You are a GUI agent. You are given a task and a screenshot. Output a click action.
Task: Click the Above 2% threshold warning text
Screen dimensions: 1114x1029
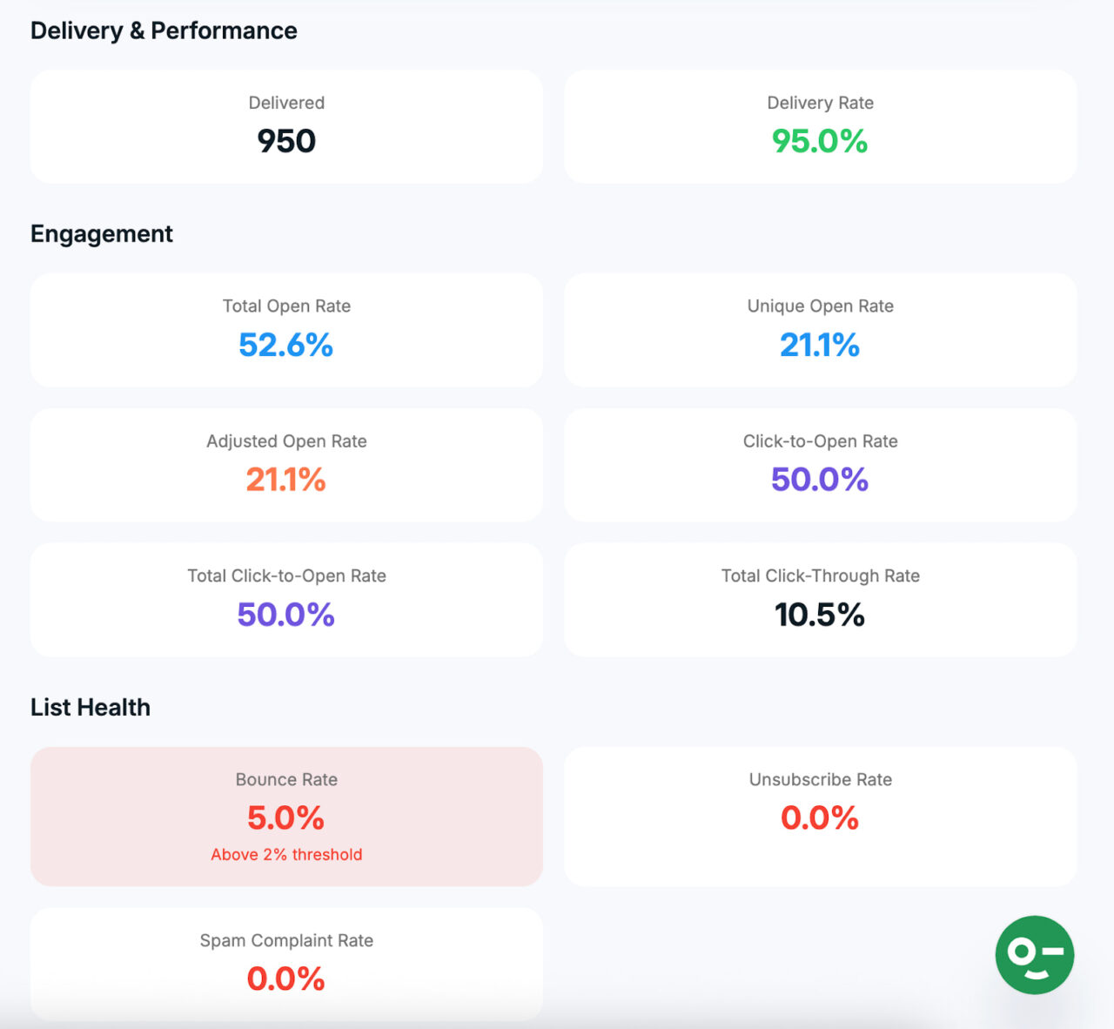[286, 854]
